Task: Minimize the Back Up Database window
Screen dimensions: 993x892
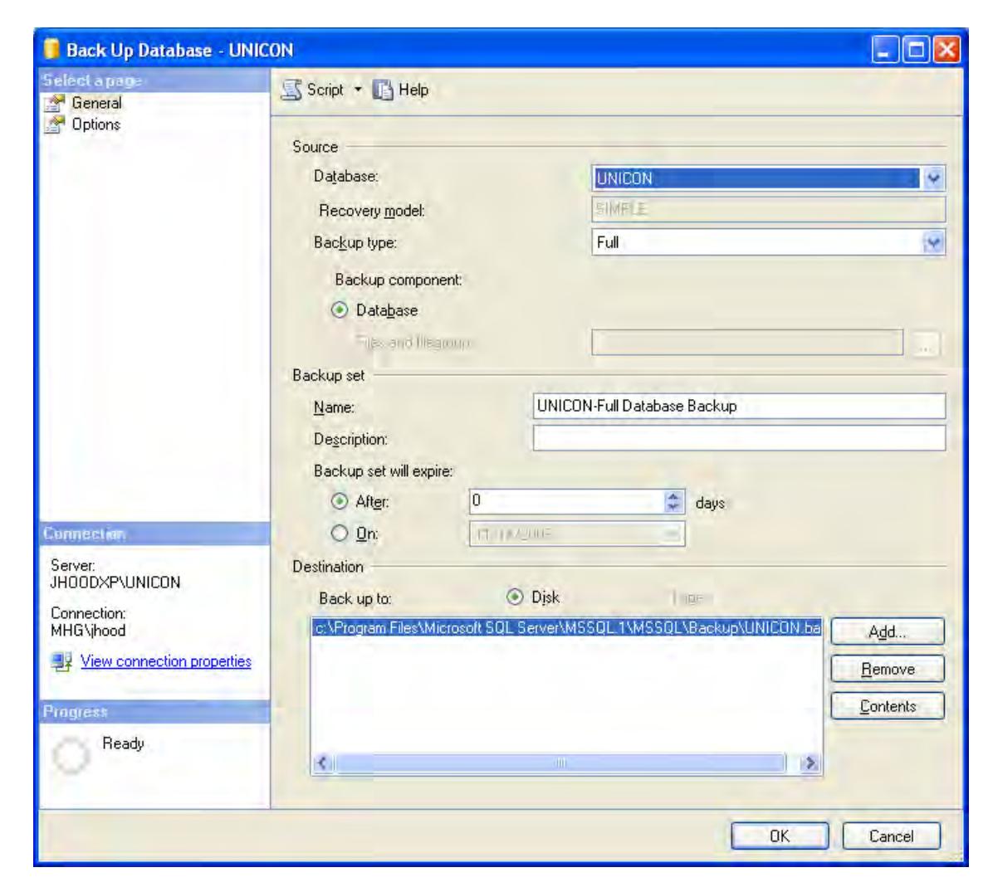Action: (x=885, y=50)
